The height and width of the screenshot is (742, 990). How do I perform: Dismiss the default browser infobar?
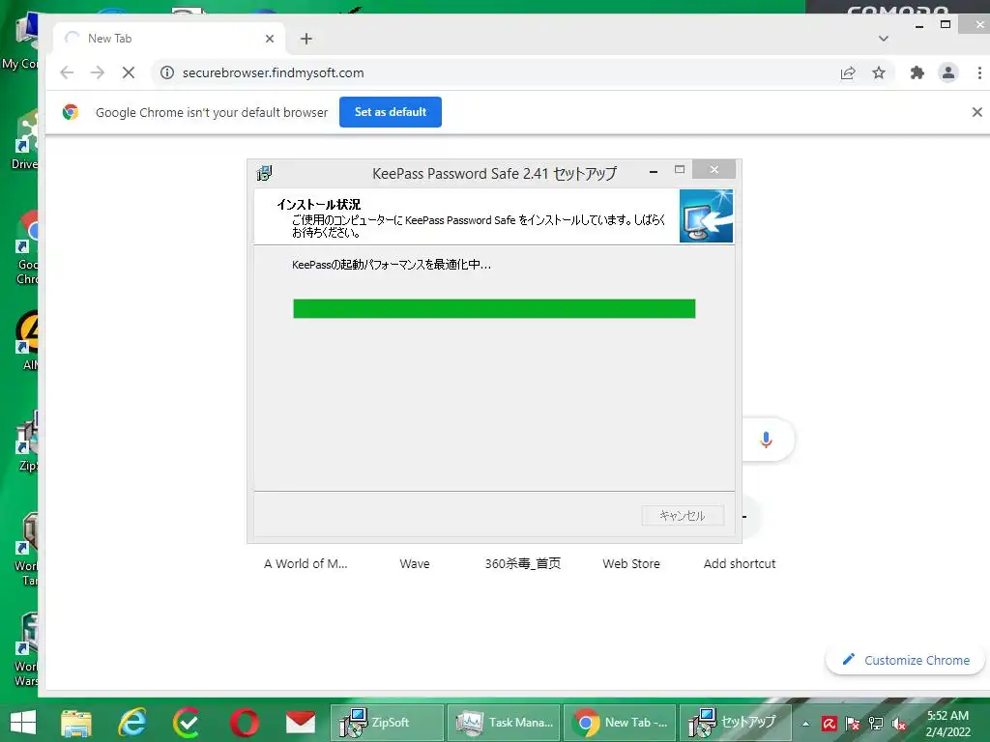(x=976, y=112)
